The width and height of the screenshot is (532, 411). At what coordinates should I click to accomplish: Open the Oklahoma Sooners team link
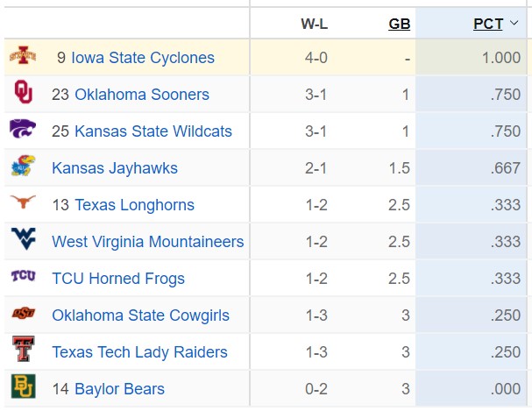coord(142,95)
